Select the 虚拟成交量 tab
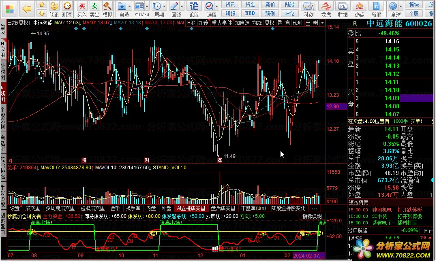Screen dimensions: 437x262 click(92, 209)
